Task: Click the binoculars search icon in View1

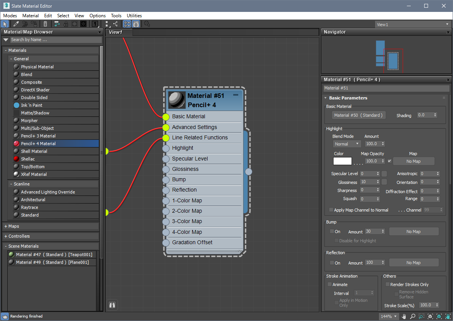Action: coord(113,305)
